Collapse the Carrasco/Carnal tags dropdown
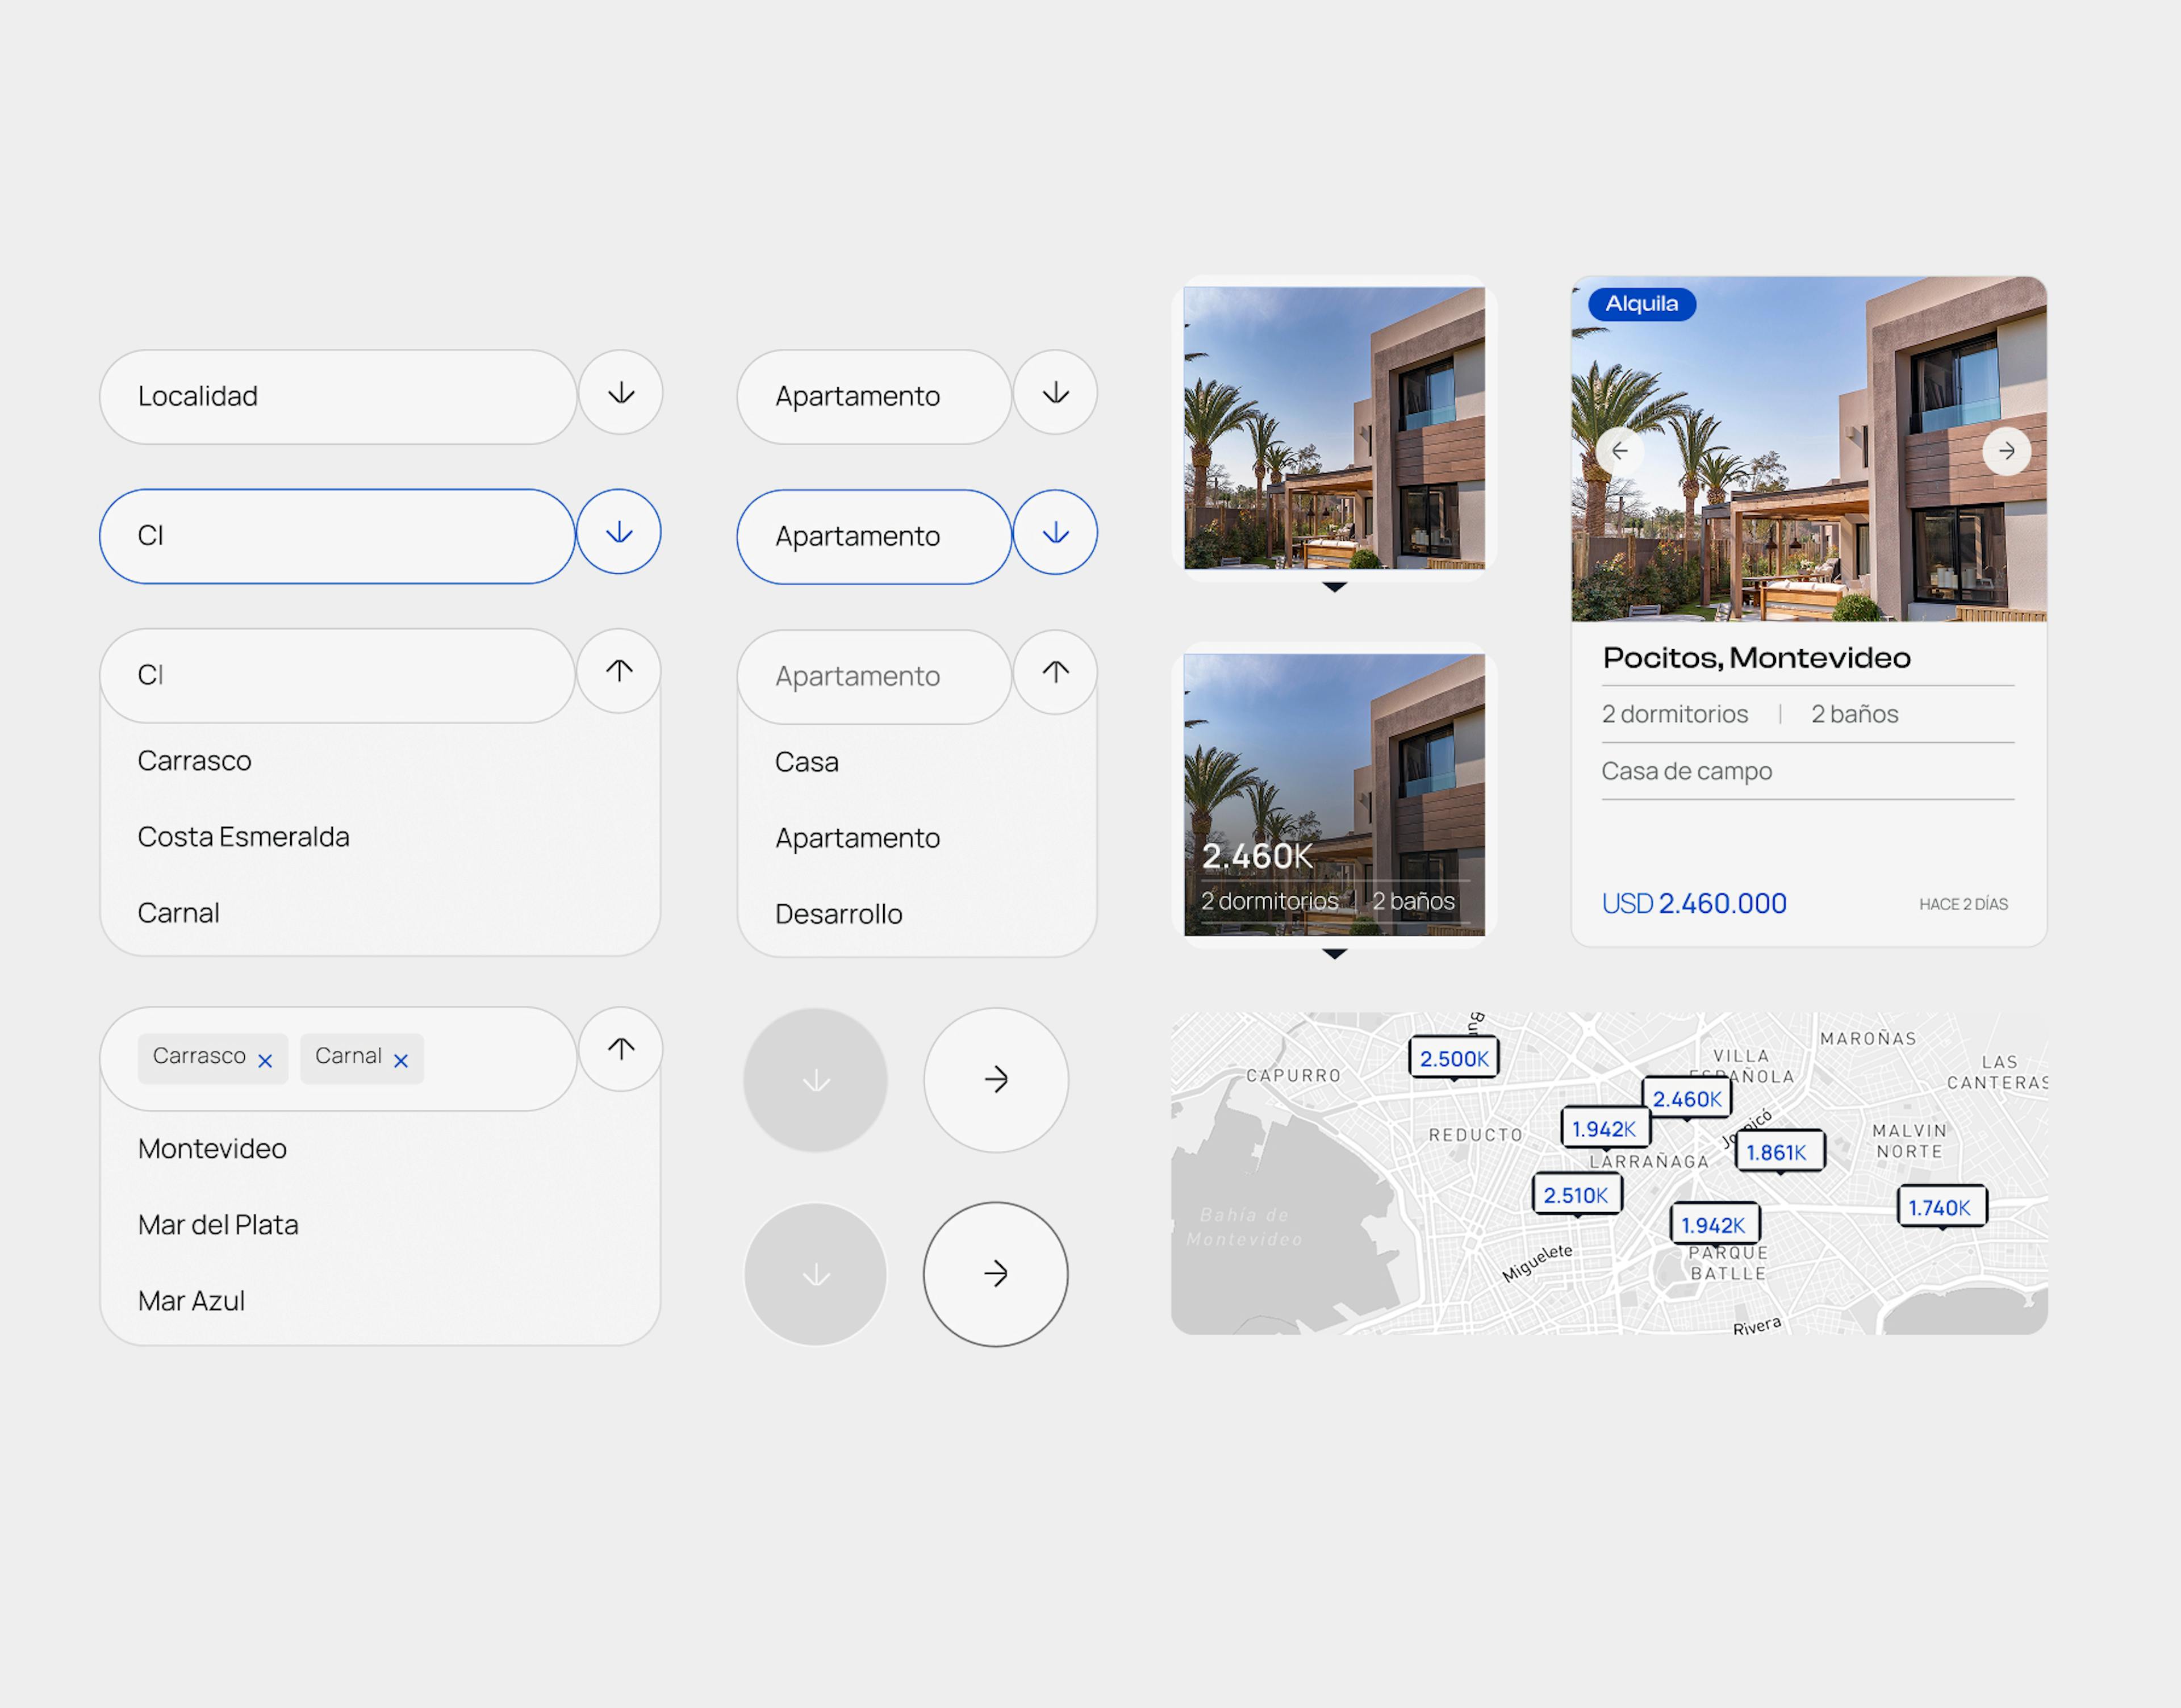 coord(621,1049)
